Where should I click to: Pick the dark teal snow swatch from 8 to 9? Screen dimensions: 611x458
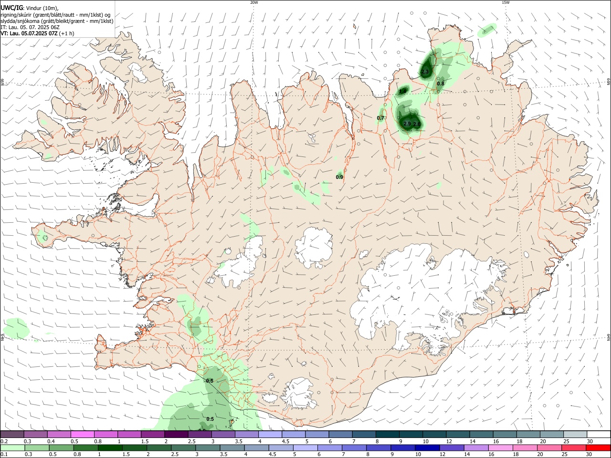(388, 434)
